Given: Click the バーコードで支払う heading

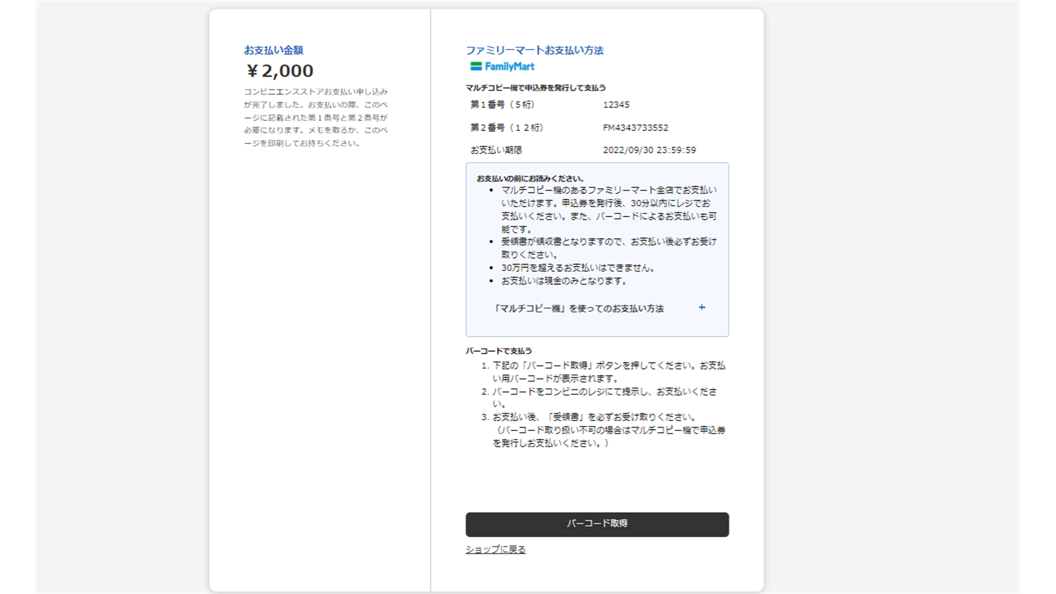Looking at the screenshot, I should (x=498, y=351).
